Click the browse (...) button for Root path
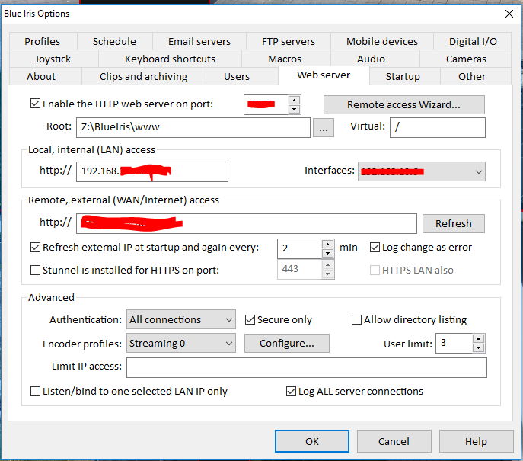This screenshot has width=523, height=461. 324,128
